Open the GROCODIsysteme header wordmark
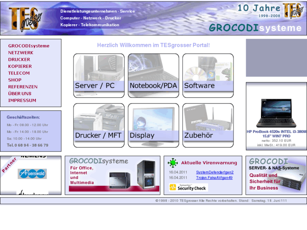This screenshot has height=230, width=307. point(255,28)
